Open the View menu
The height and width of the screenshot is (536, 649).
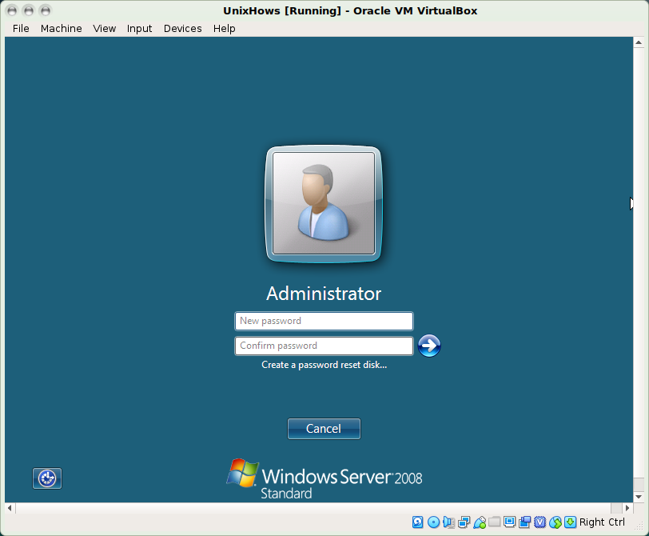point(104,28)
